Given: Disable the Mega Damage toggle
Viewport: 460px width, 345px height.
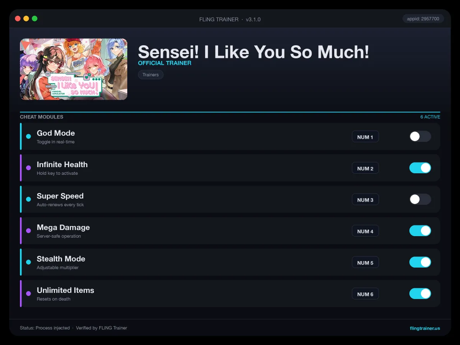Looking at the screenshot, I should [x=420, y=231].
